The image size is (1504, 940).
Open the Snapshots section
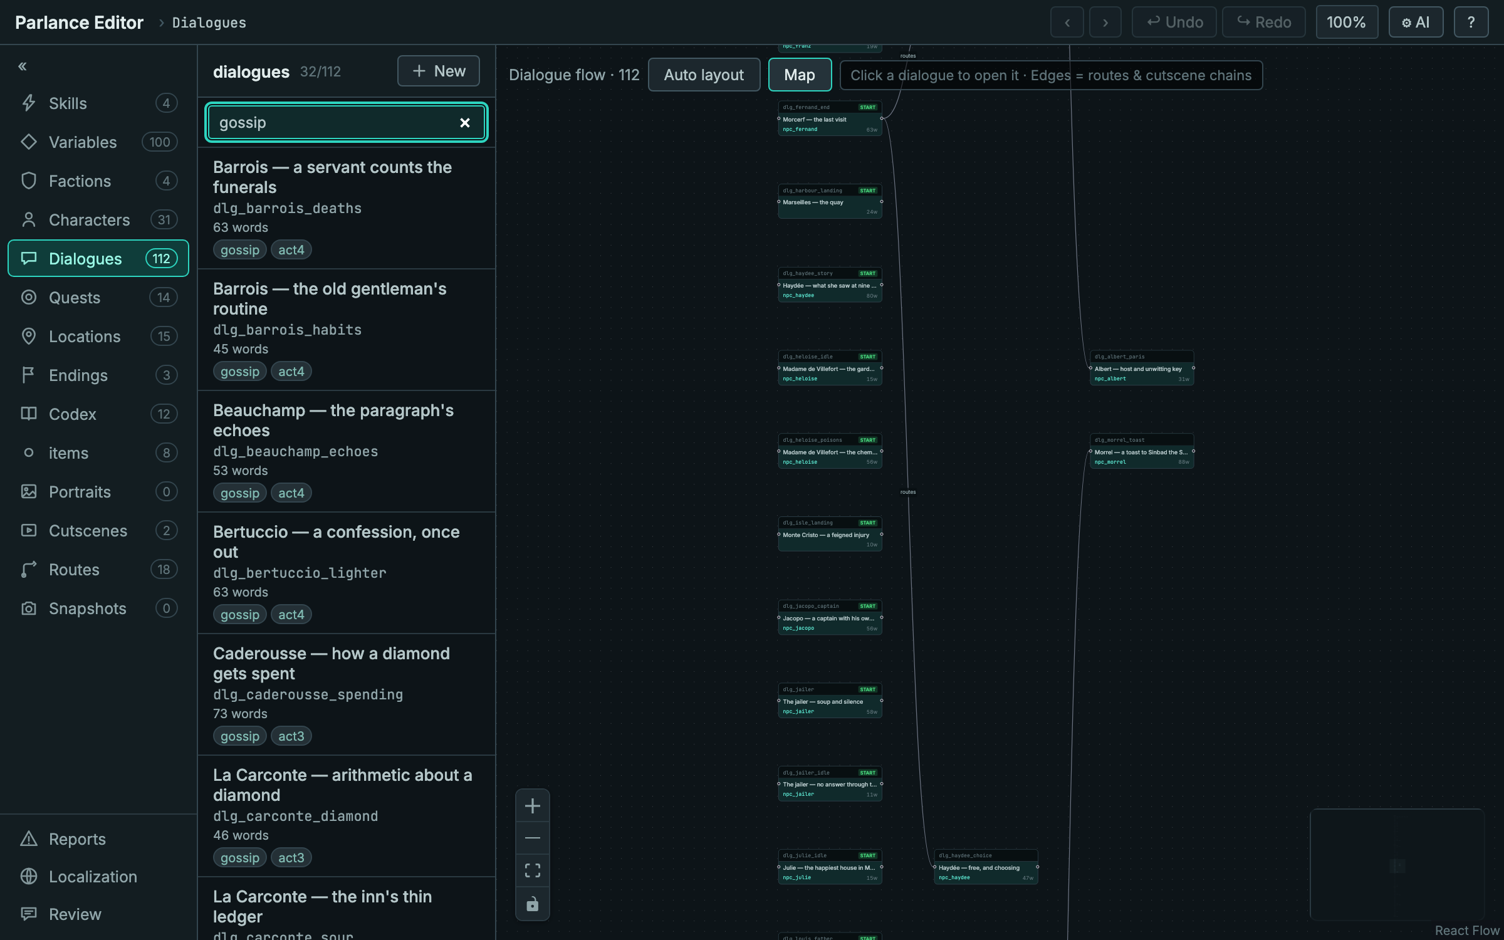click(98, 608)
